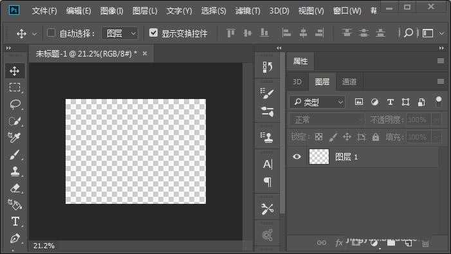Open the Tool Presets panel icon
Viewport: 451px width, 254px height.
[268, 209]
